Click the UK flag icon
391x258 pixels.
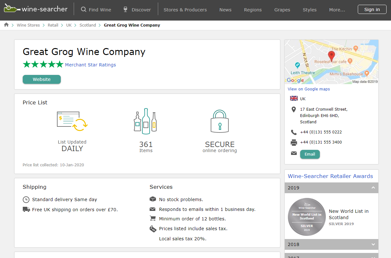click(x=294, y=99)
